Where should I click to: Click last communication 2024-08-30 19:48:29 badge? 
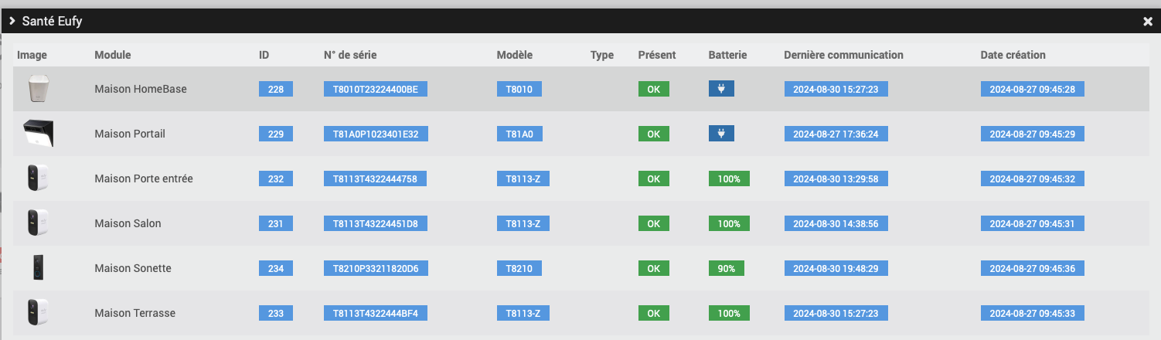[x=836, y=268]
